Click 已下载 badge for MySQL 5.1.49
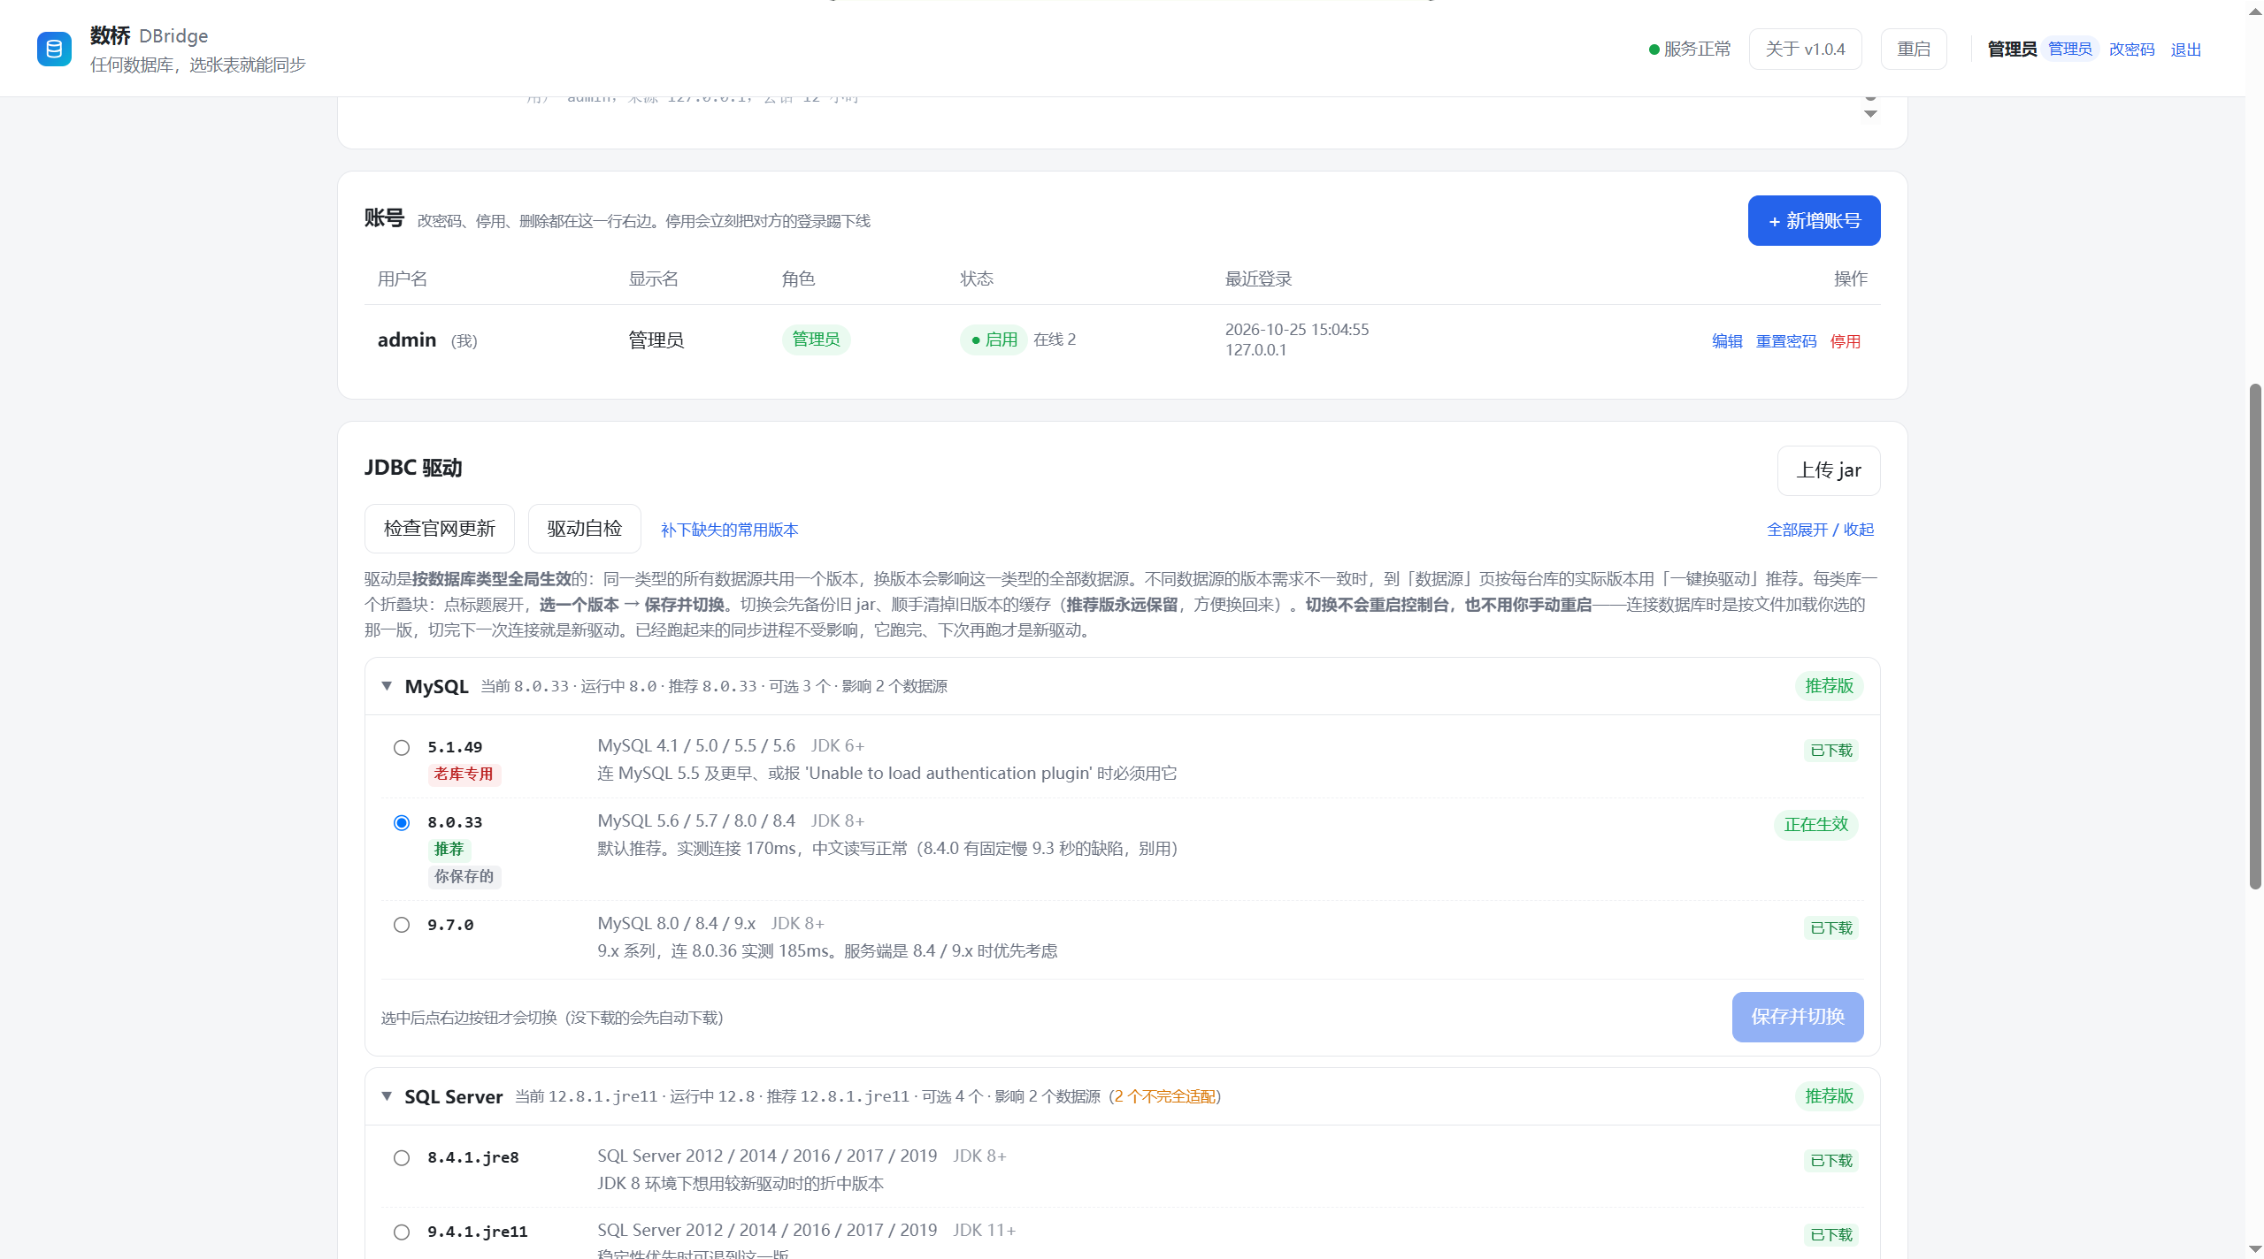Image resolution: width=2264 pixels, height=1259 pixels. click(x=1830, y=751)
